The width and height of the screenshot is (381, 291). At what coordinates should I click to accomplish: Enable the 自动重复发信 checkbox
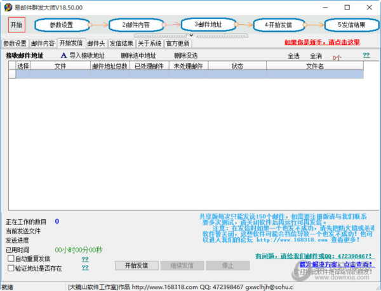pyautogui.click(x=11, y=258)
